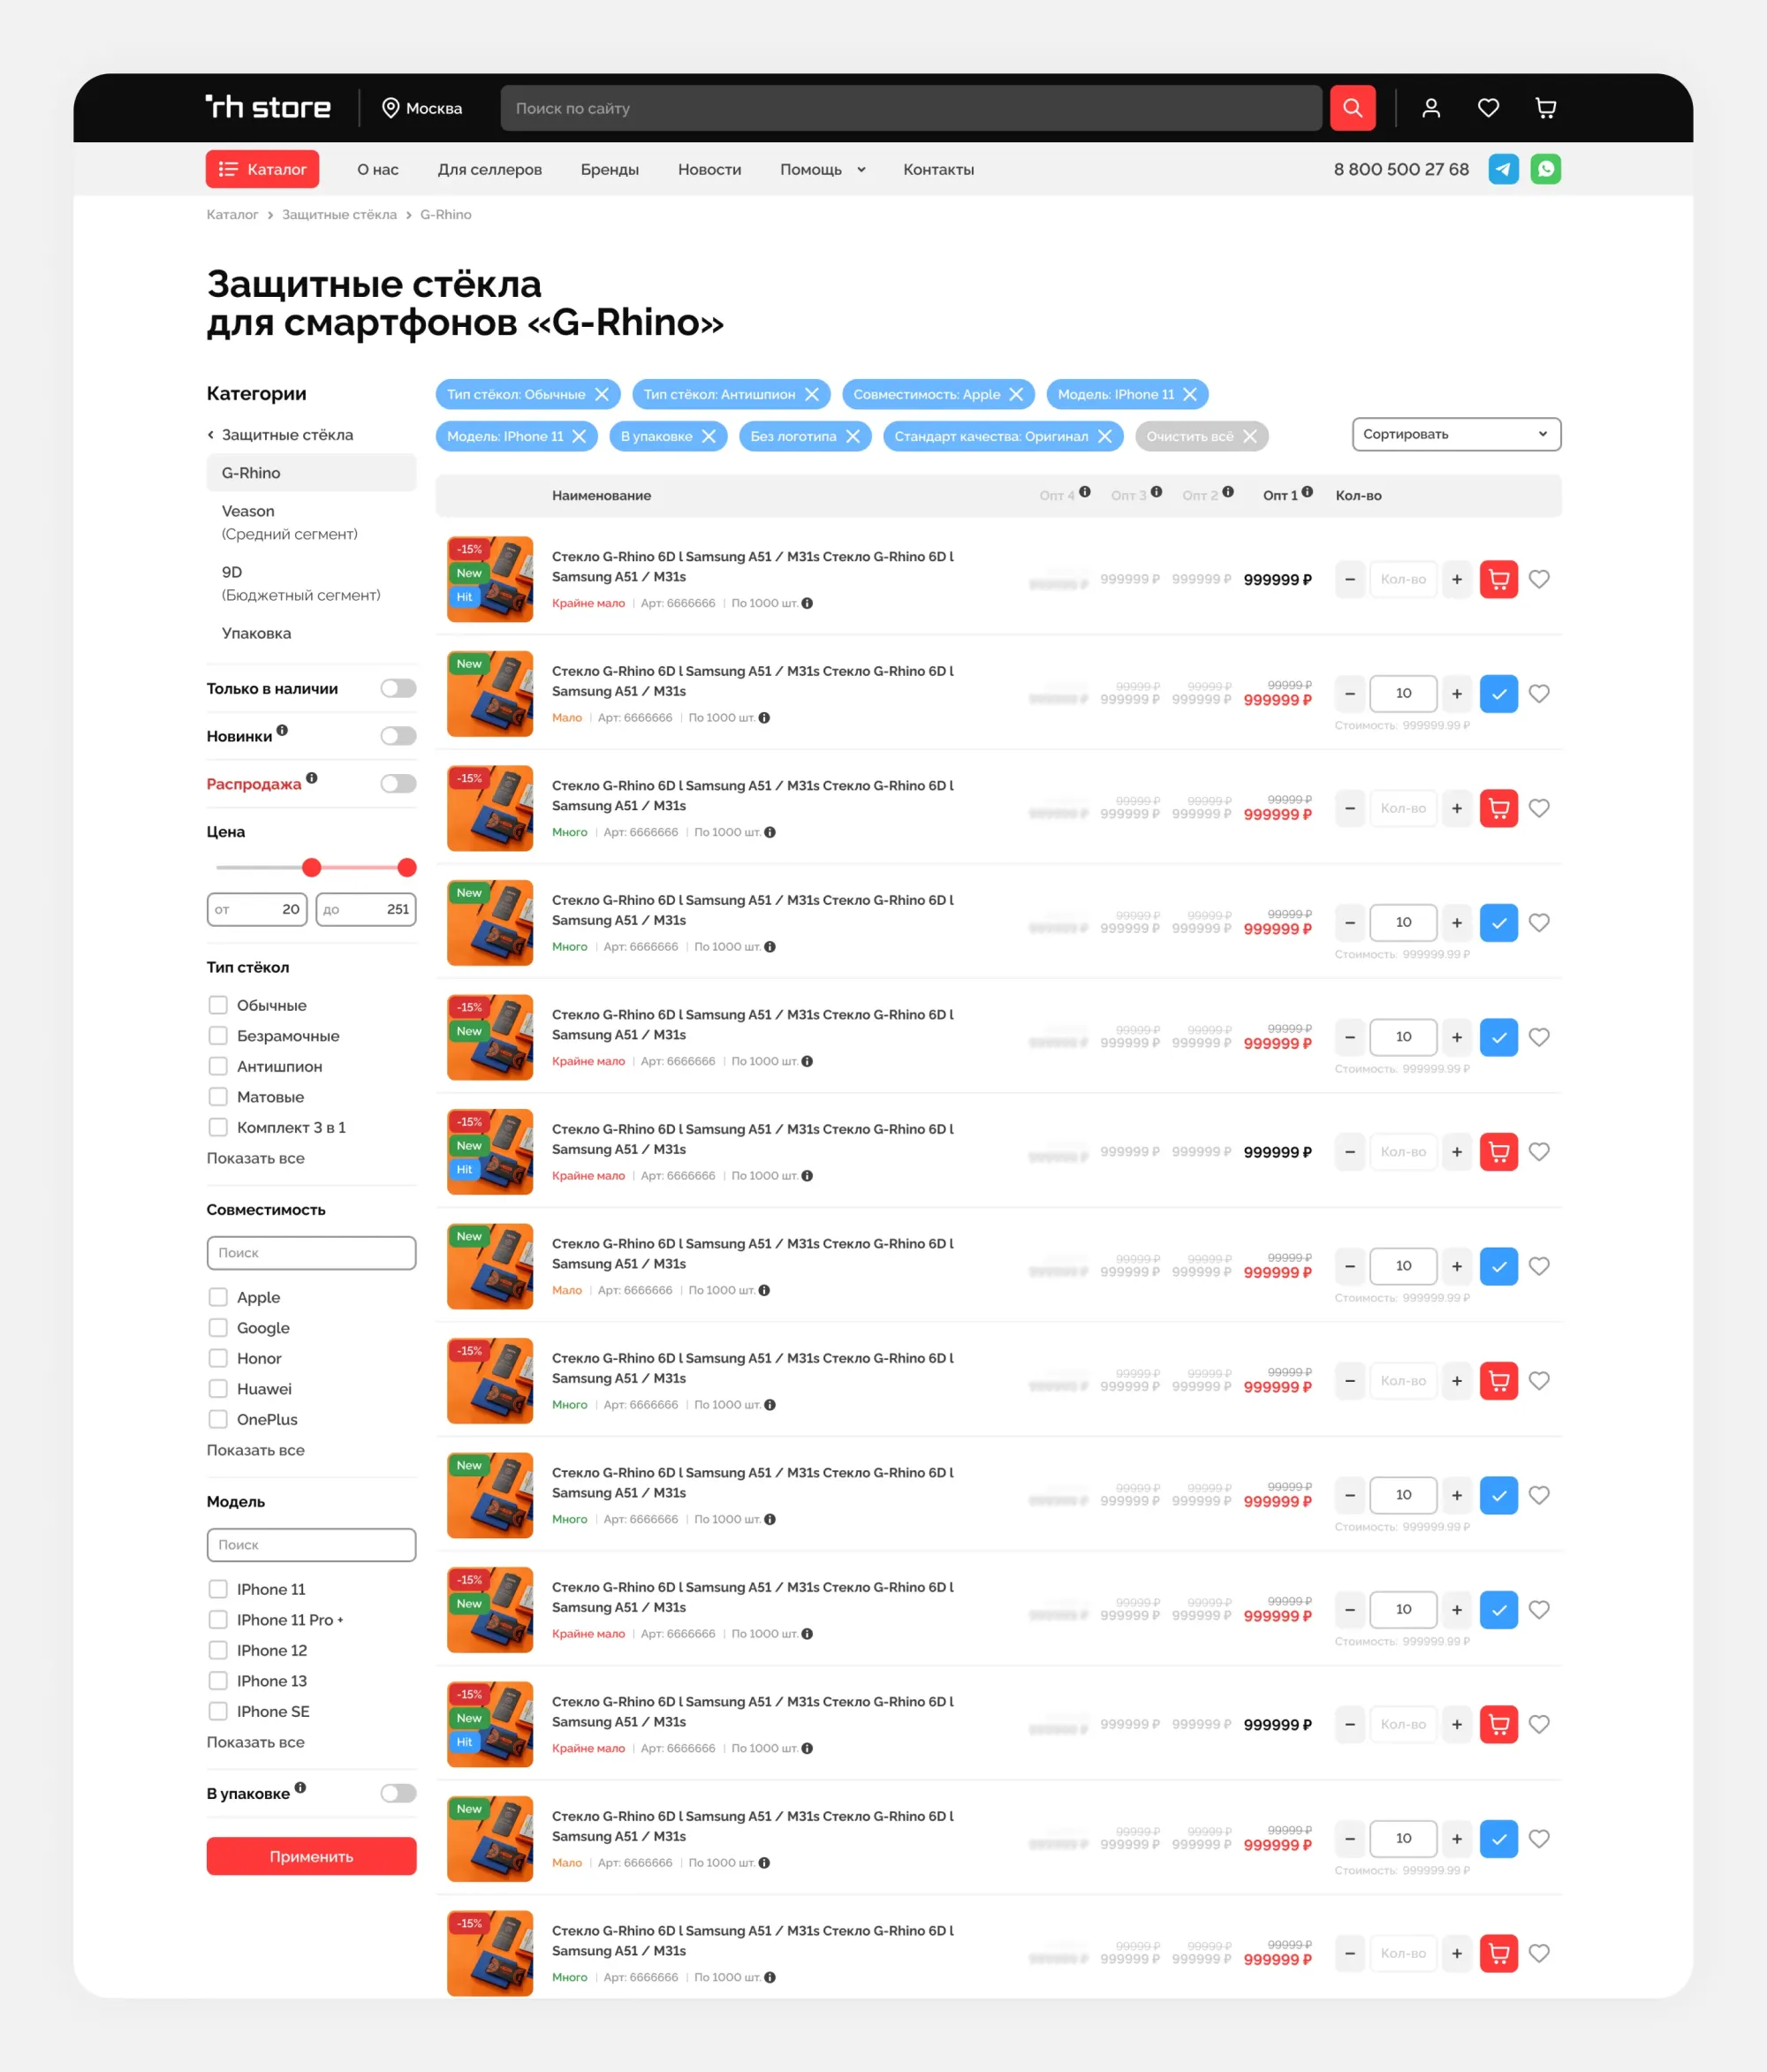Viewport: 1767px width, 2072px height.
Task: Click the «Каталог» menu item in navigation
Action: click(x=260, y=170)
